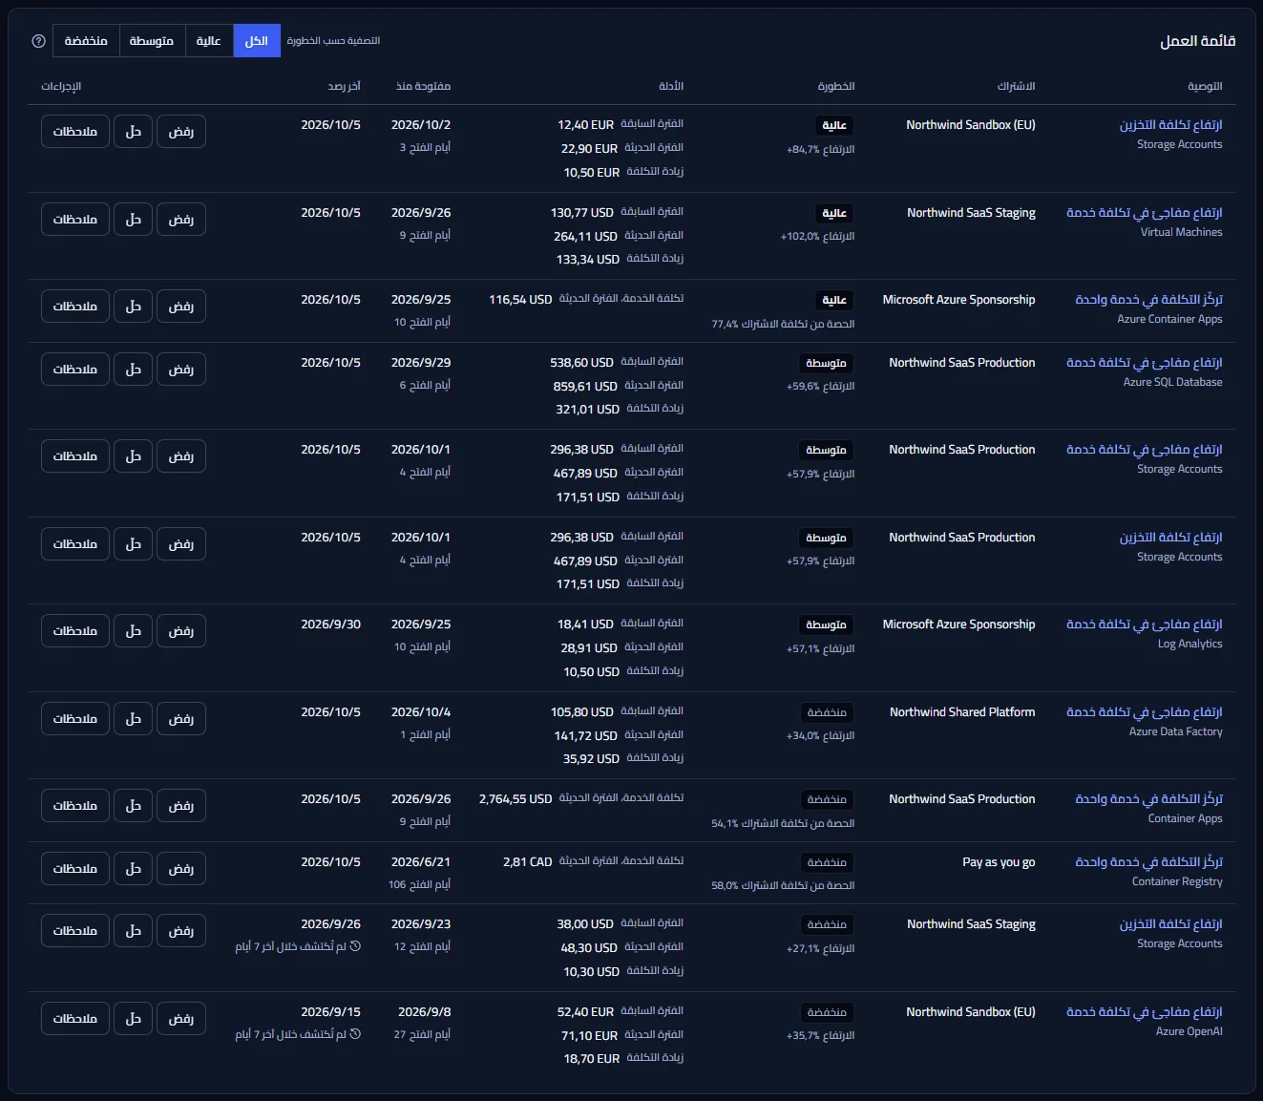Switch to the منخفضة severity filter tab

[x=86, y=41]
